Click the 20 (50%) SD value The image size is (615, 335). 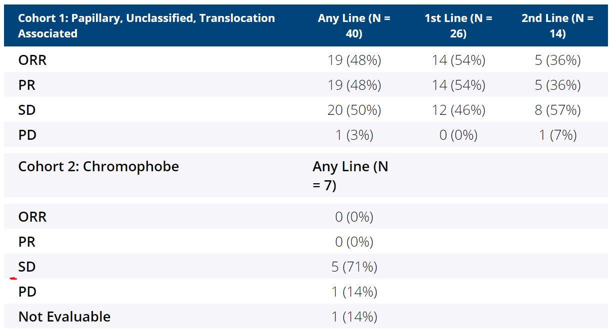click(x=354, y=110)
